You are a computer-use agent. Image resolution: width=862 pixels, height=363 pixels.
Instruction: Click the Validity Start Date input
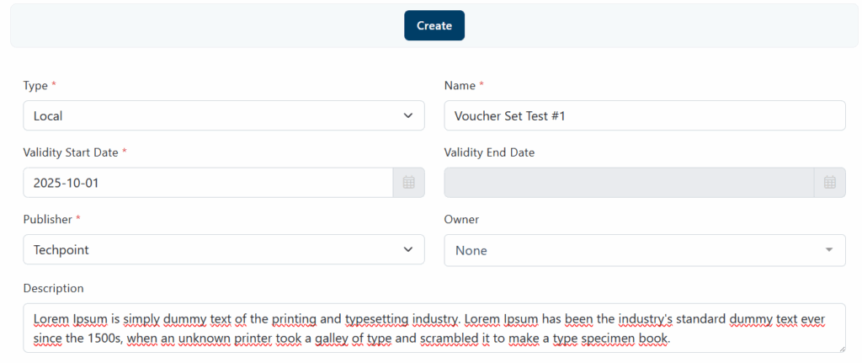tap(208, 182)
